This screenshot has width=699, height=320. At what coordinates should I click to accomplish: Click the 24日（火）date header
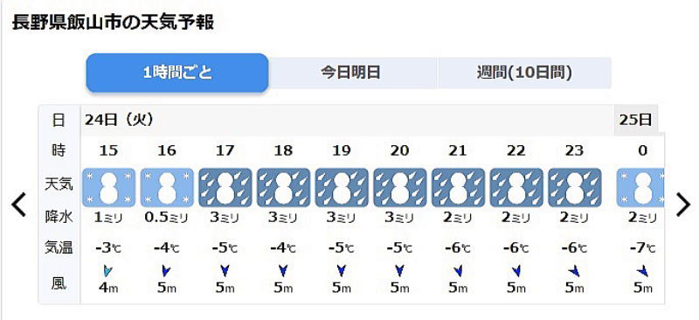pyautogui.click(x=119, y=120)
